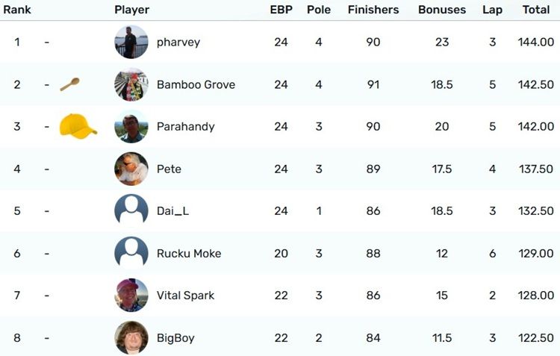Open Bamboo Grove's avatar photo
560x356 pixels.
click(x=131, y=84)
